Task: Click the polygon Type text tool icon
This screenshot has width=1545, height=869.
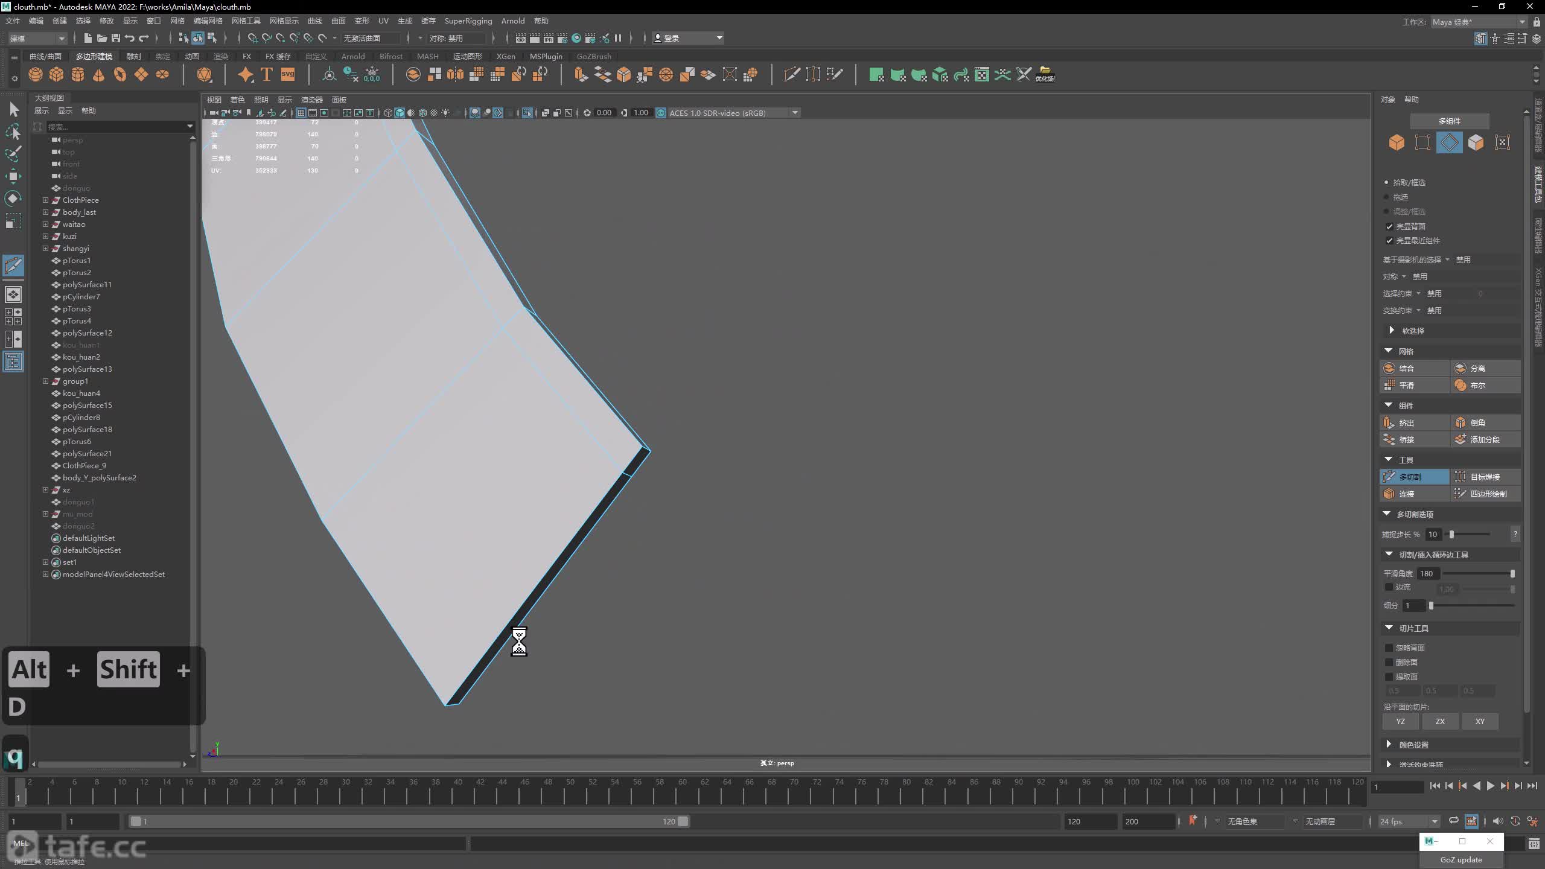Action: [266, 75]
